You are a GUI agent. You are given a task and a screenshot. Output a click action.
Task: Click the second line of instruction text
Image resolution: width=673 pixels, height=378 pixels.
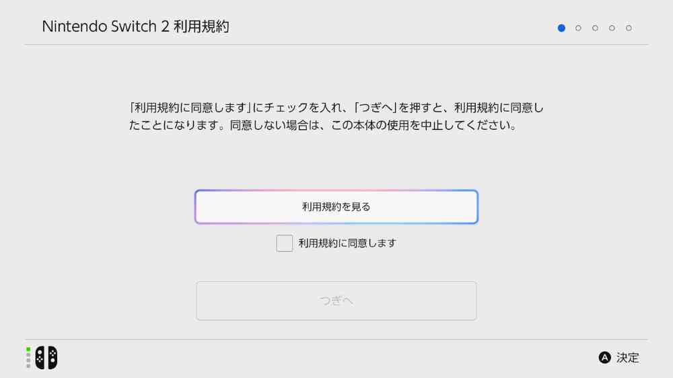click(x=323, y=126)
